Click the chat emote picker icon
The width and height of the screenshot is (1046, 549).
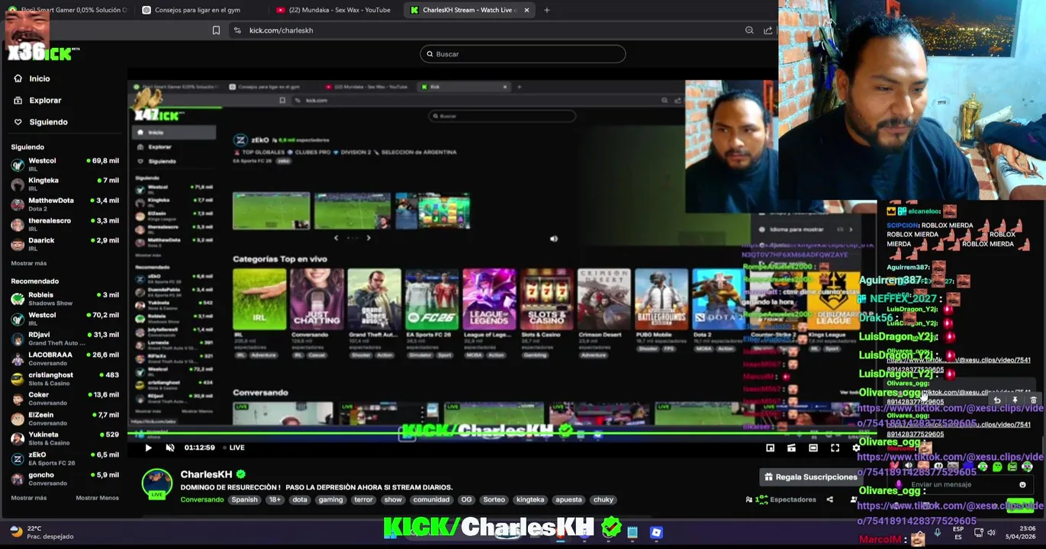(1022, 484)
